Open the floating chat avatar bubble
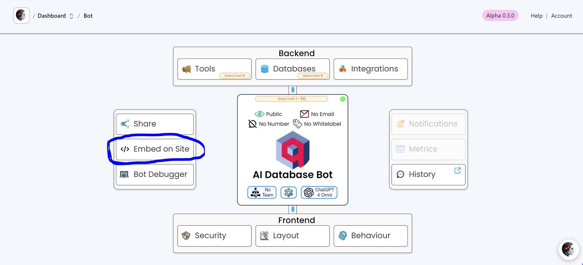This screenshot has height=265, width=583. (568, 250)
